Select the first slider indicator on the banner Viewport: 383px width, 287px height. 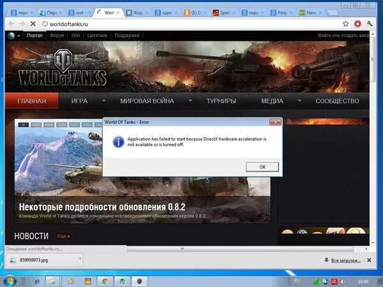24,125
